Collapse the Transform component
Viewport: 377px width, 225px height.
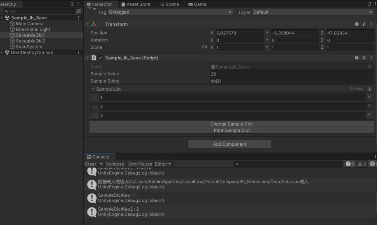(x=87, y=24)
